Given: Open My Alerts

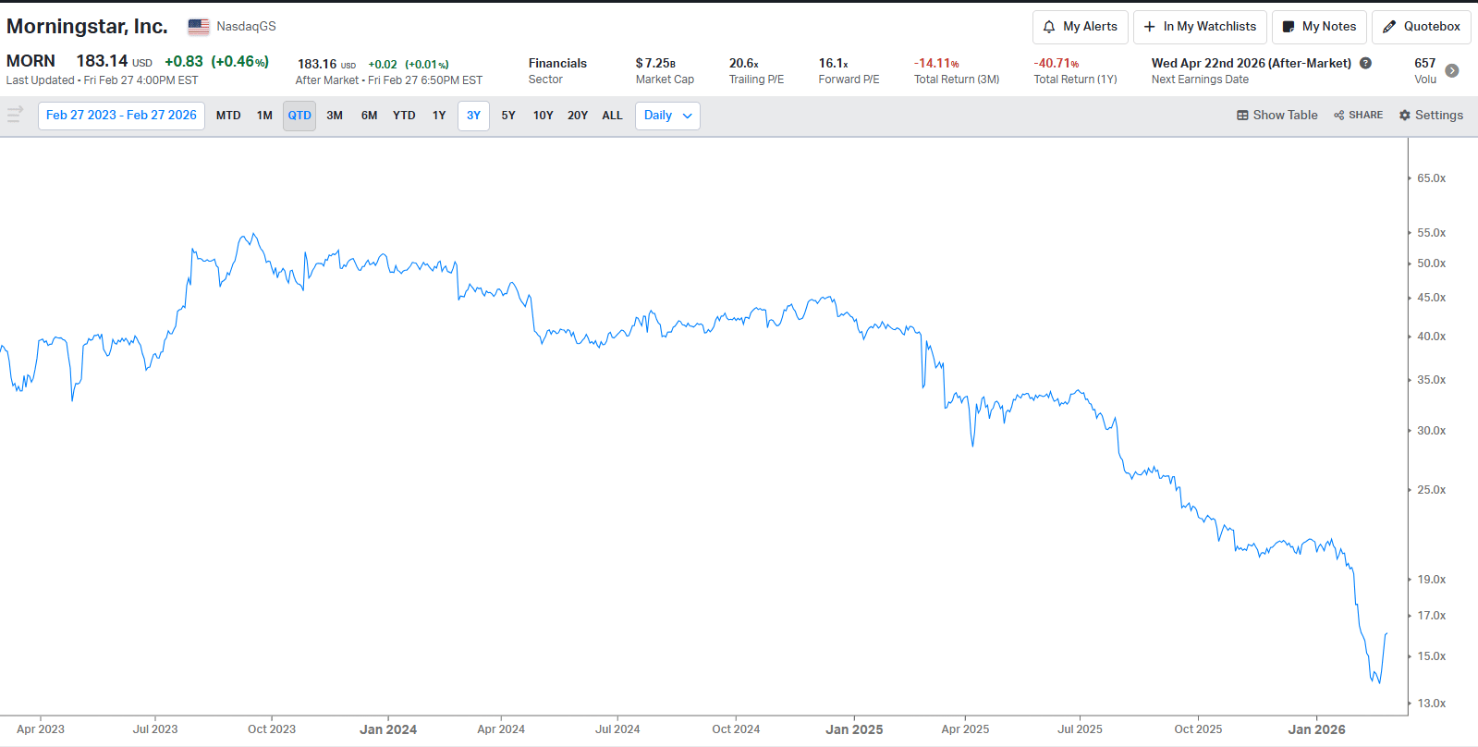Looking at the screenshot, I should click(1081, 27).
